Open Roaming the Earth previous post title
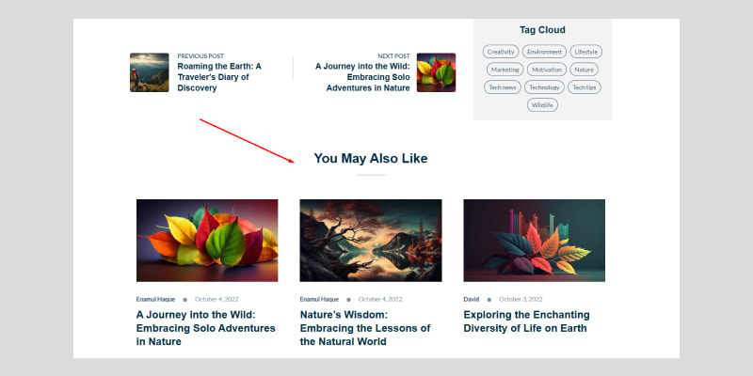Viewport: 753px width, 376px height. (219, 77)
